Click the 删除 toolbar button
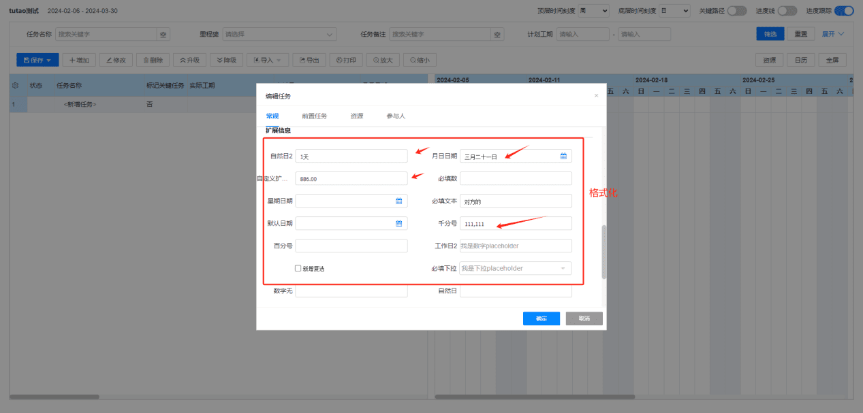 (x=153, y=60)
